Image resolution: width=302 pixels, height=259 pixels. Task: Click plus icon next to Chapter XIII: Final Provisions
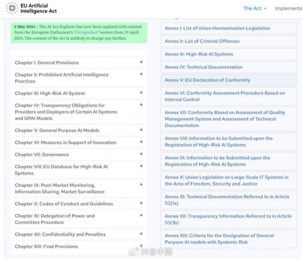[141, 246]
